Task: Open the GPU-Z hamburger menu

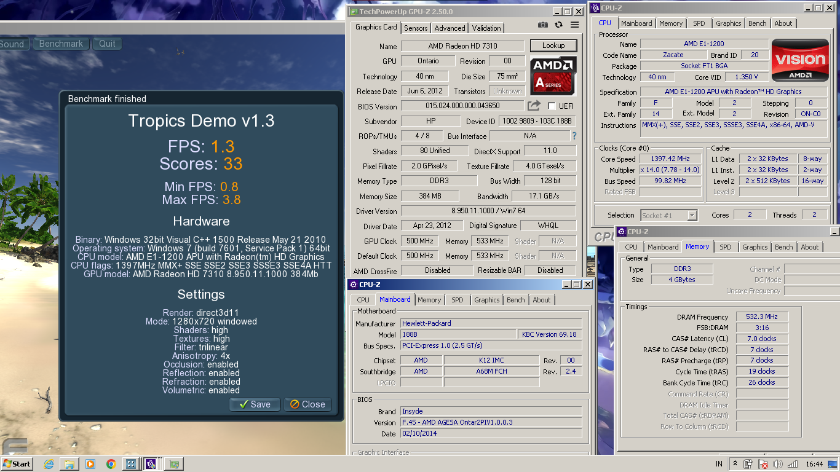Action: (x=574, y=25)
